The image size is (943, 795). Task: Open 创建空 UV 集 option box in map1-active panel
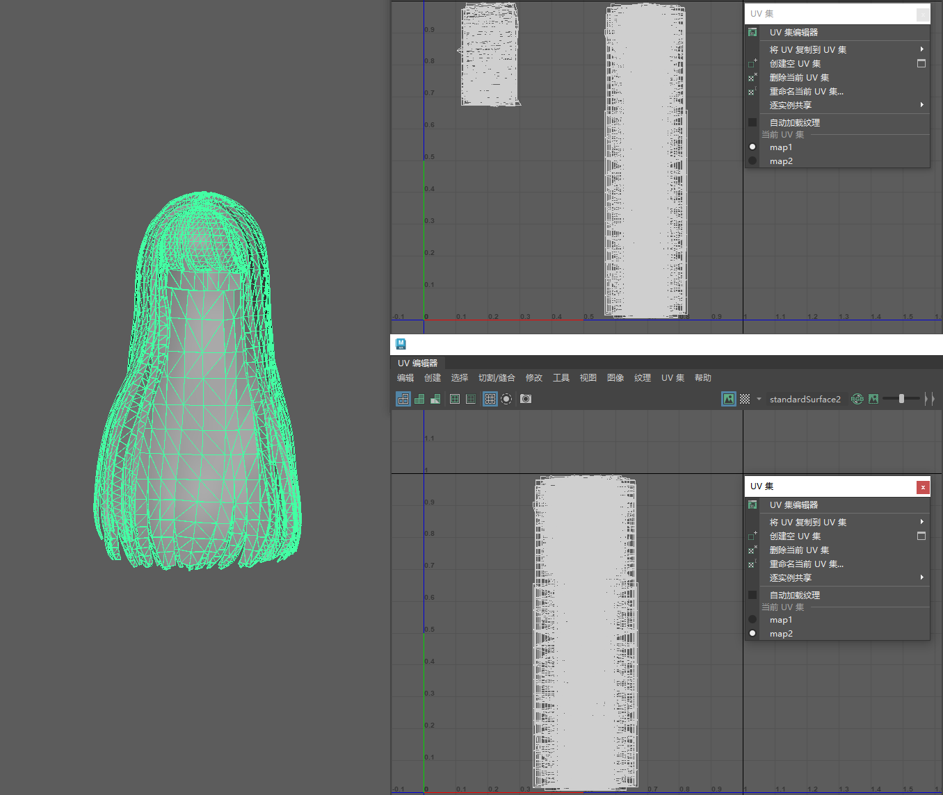(921, 64)
